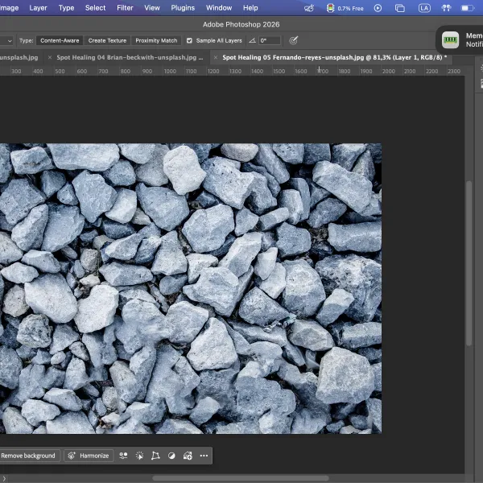Image resolution: width=483 pixels, height=483 pixels.
Task: Click the Harmonize button
Action: coord(89,456)
